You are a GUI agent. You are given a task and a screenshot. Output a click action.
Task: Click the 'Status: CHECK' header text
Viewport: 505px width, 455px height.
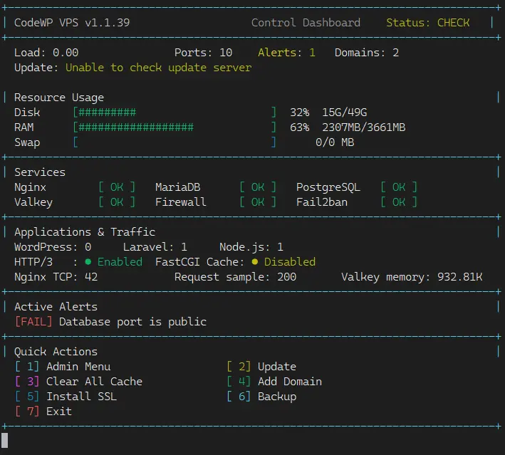click(x=427, y=23)
